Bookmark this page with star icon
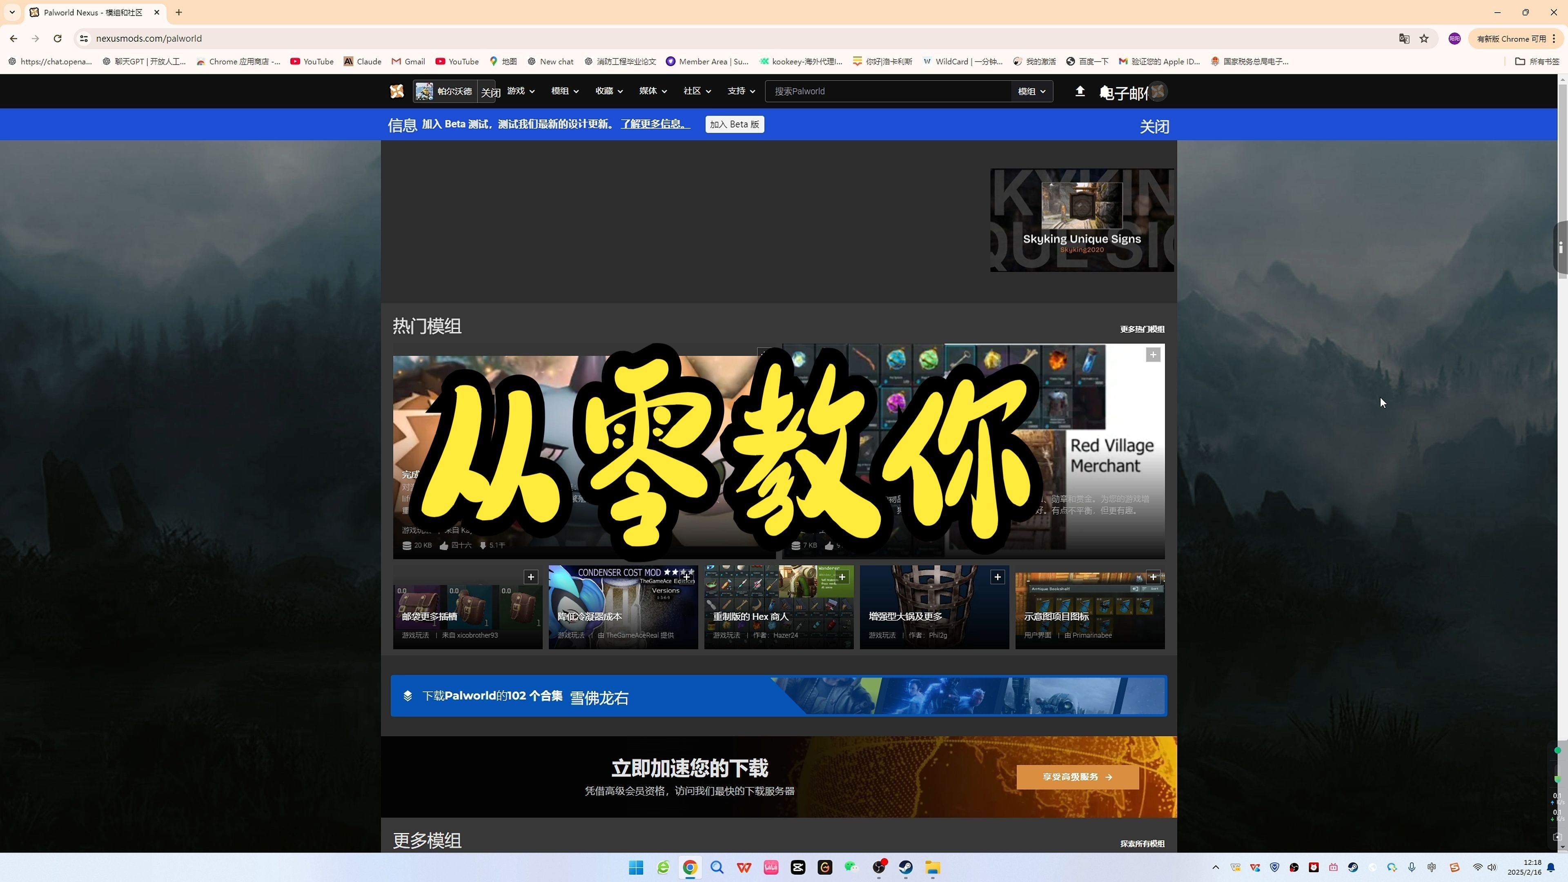Screen dimensions: 1568x882 (1424, 38)
